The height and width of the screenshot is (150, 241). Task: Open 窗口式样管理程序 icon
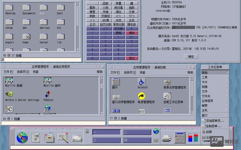click(116, 97)
